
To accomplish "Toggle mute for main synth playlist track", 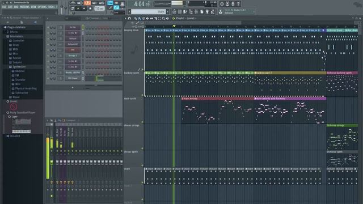I will 142,122.
